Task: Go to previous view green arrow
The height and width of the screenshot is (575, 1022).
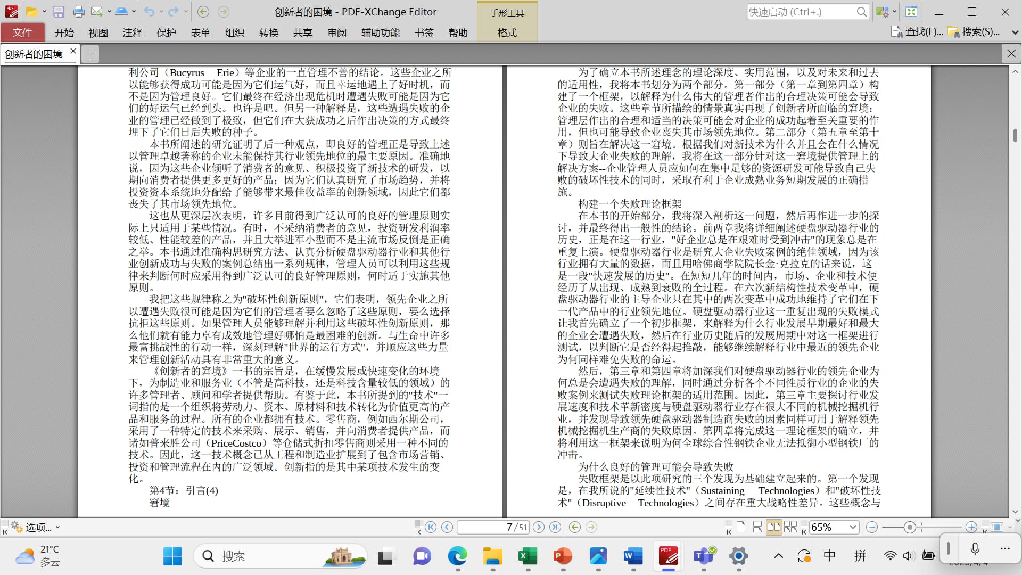Action: (575, 527)
